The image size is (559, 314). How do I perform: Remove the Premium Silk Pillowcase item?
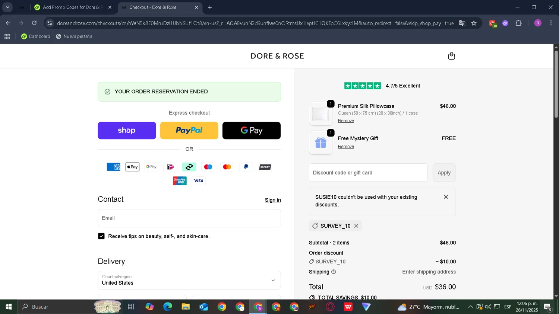coord(346,121)
